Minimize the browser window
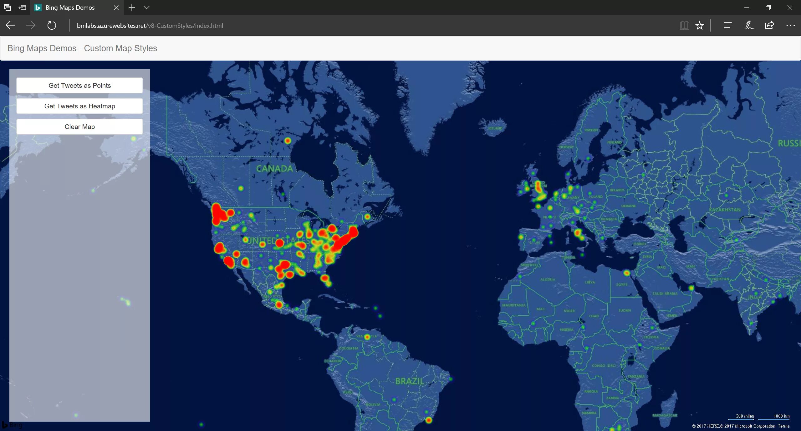Image resolution: width=801 pixels, height=431 pixels. click(747, 7)
